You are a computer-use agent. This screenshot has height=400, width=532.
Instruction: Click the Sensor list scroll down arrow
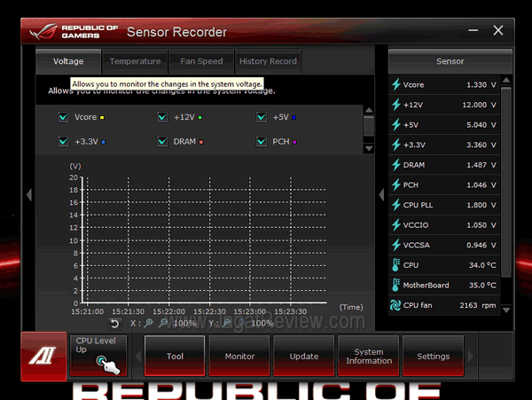506,310
